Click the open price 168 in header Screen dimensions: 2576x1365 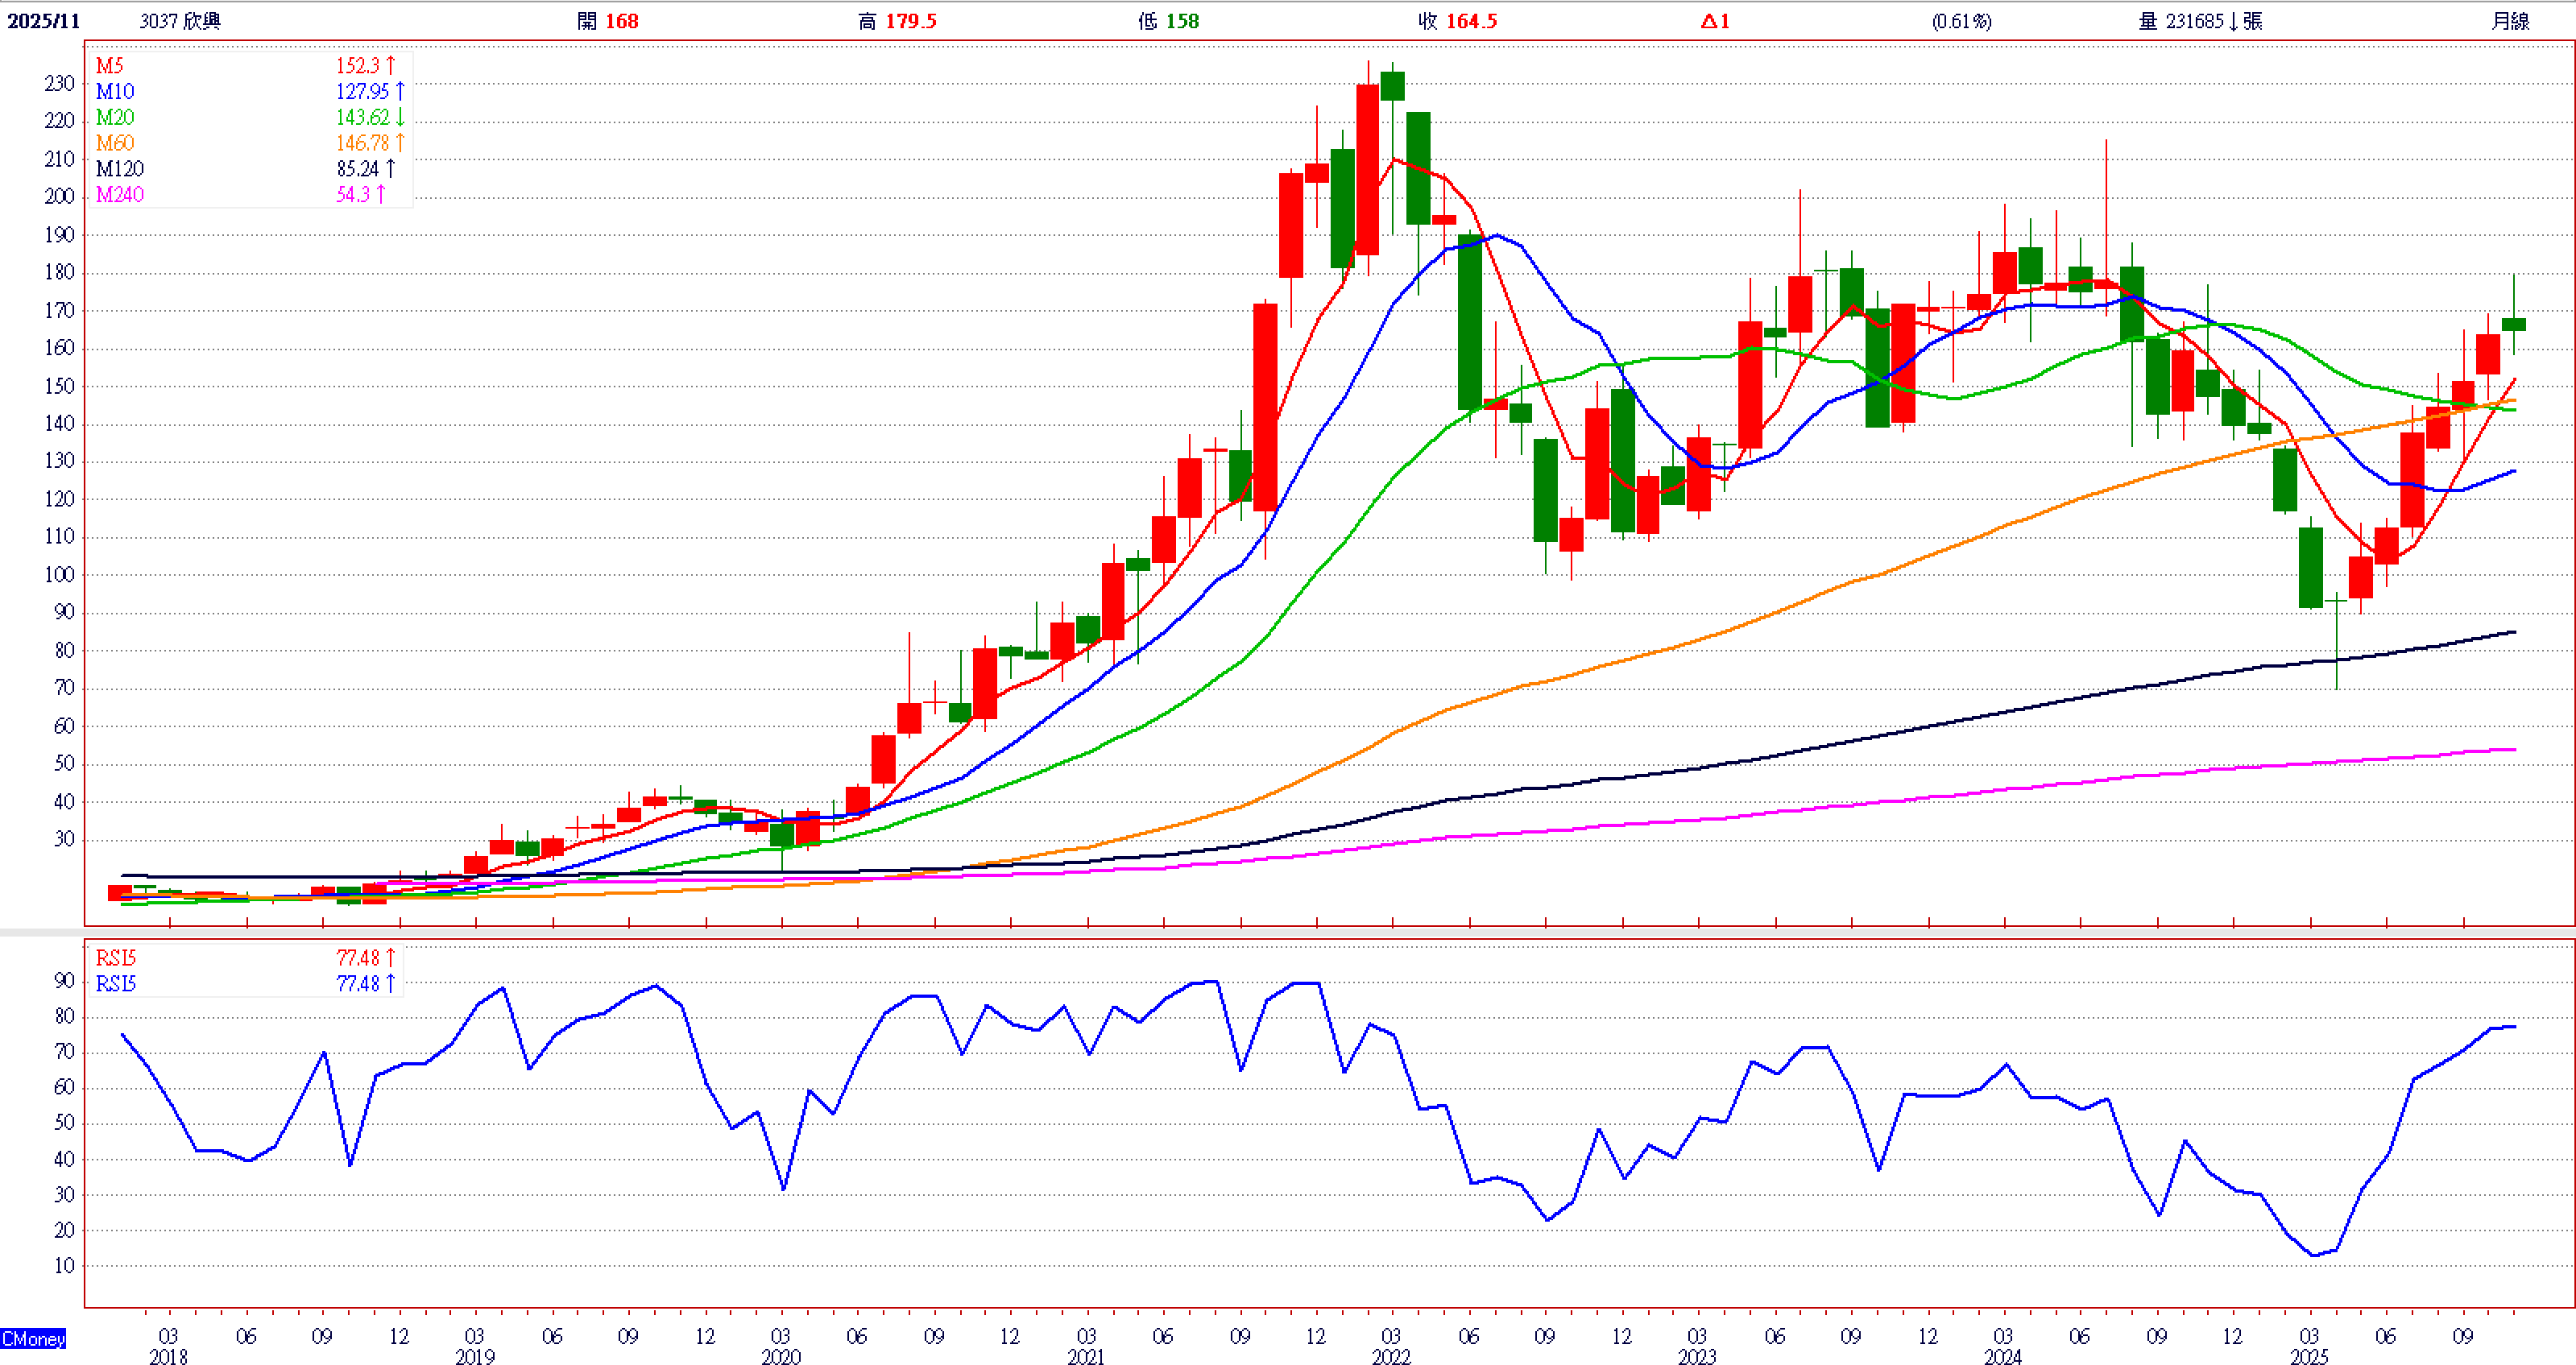coord(621,21)
